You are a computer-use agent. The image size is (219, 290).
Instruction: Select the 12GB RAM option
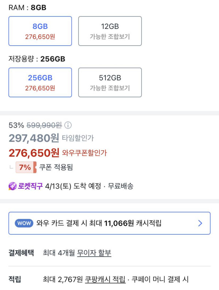[110, 31]
